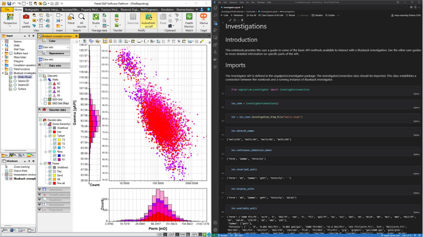
Task: Click the Petrel search icon
Action: point(71,20)
